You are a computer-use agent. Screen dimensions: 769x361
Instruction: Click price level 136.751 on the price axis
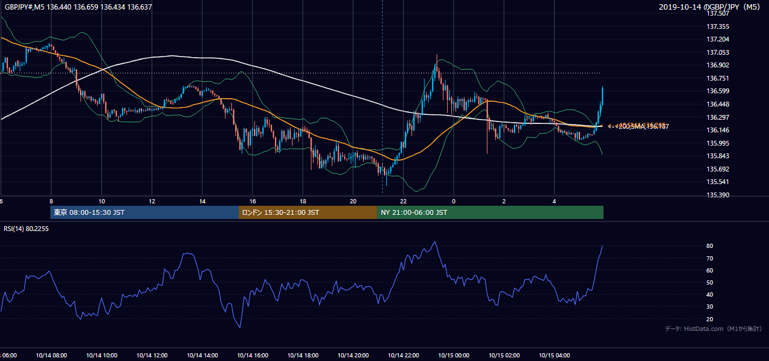pyautogui.click(x=718, y=78)
